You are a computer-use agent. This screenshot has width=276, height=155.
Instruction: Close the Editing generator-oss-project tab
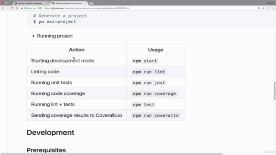click(x=85, y=3)
